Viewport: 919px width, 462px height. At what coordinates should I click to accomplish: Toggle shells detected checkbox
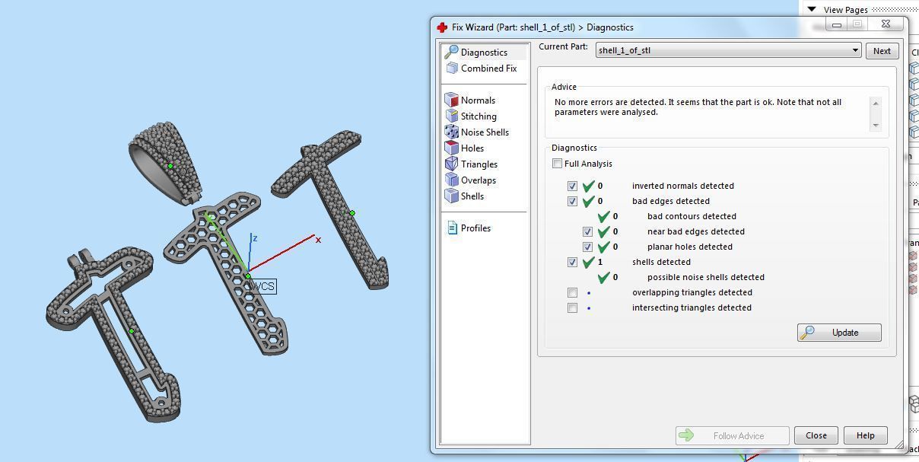[572, 262]
